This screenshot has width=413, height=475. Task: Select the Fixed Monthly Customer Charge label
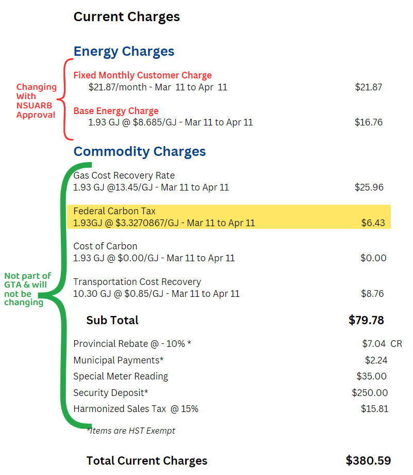tap(142, 75)
